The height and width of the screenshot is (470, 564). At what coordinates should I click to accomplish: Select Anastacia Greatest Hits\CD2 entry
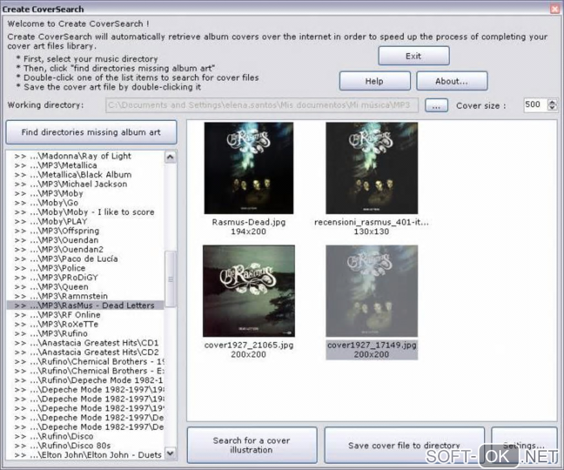click(85, 352)
